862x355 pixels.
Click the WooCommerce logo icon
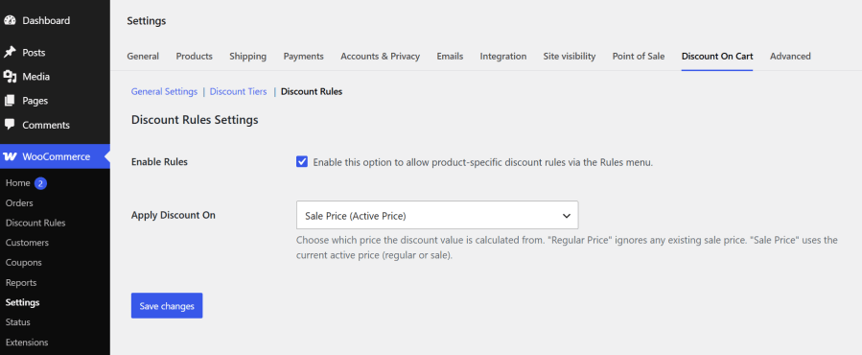click(10, 156)
